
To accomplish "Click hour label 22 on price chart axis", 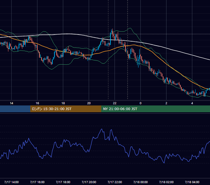I will (115, 103).
